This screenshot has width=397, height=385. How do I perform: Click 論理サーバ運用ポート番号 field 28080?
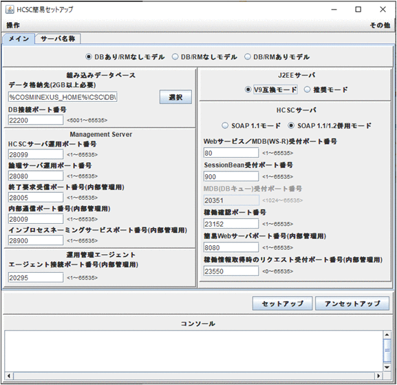click(36, 176)
